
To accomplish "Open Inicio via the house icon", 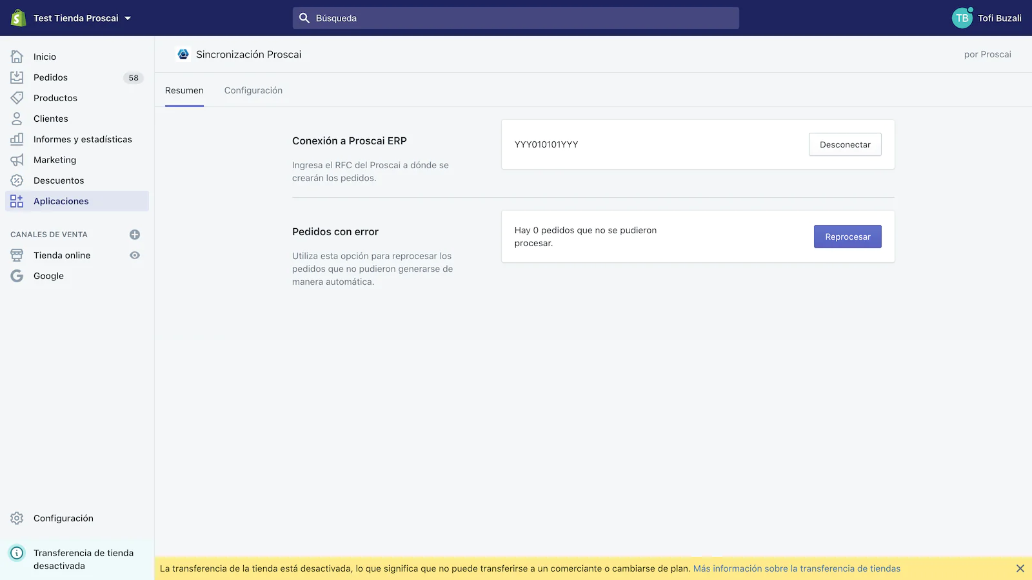I will [17, 57].
